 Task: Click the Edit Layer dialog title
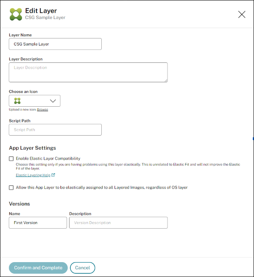click(41, 11)
